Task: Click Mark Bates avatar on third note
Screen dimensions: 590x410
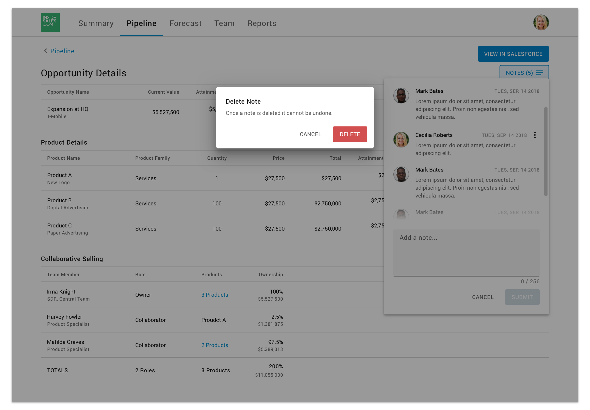Action: [x=401, y=174]
